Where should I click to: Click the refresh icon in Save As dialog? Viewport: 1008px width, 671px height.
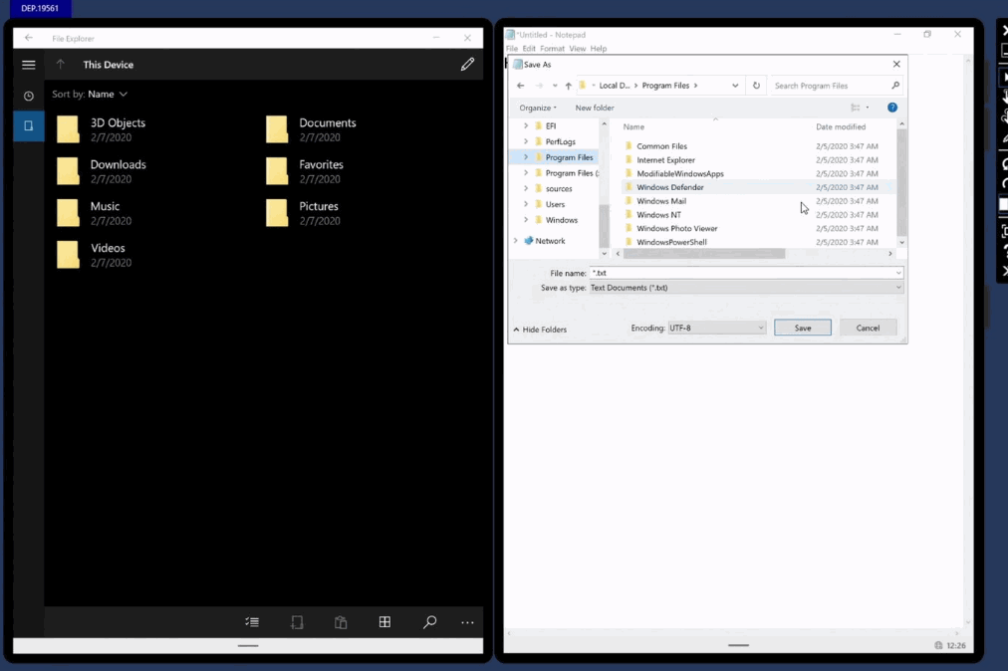(x=756, y=86)
